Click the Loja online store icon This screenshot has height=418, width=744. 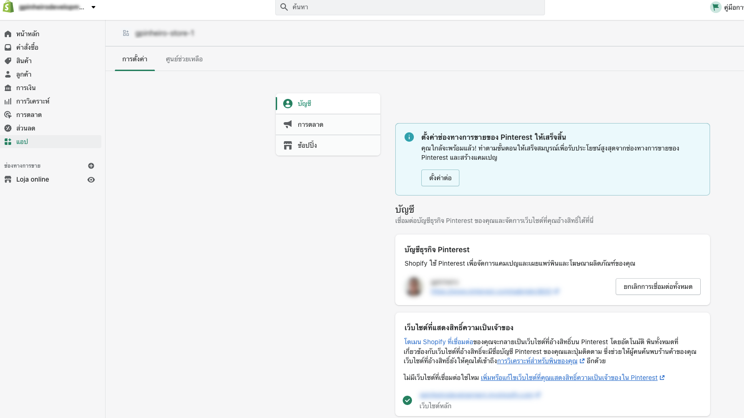8,179
